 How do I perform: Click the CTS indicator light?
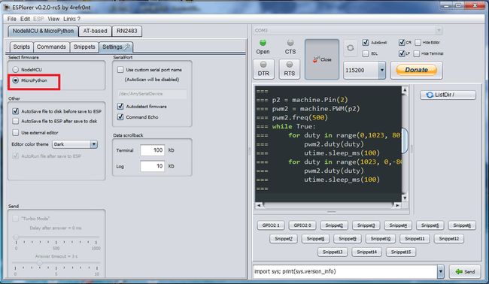pos(290,42)
